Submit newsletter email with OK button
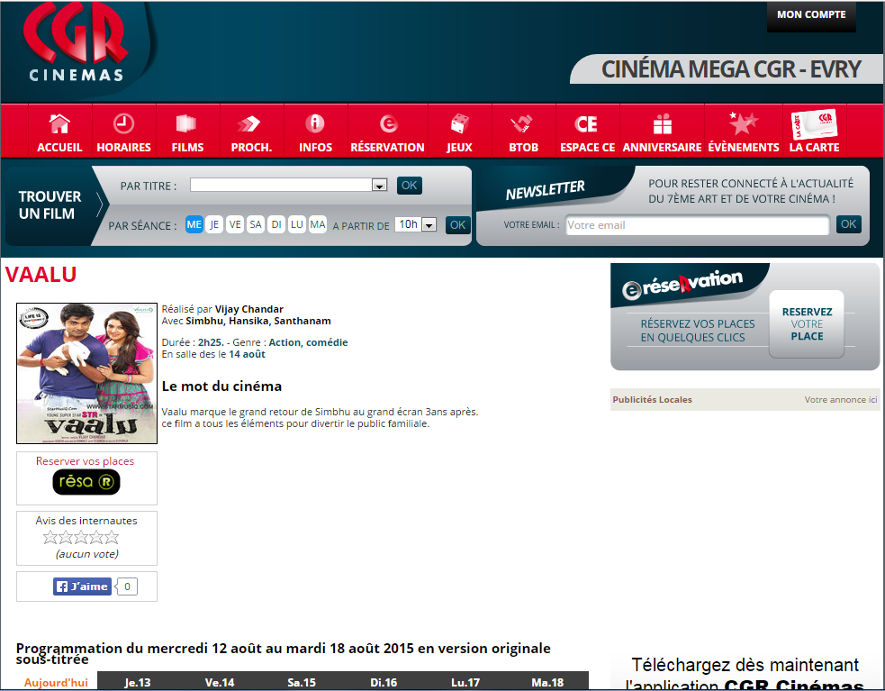The image size is (885, 691). 848,224
